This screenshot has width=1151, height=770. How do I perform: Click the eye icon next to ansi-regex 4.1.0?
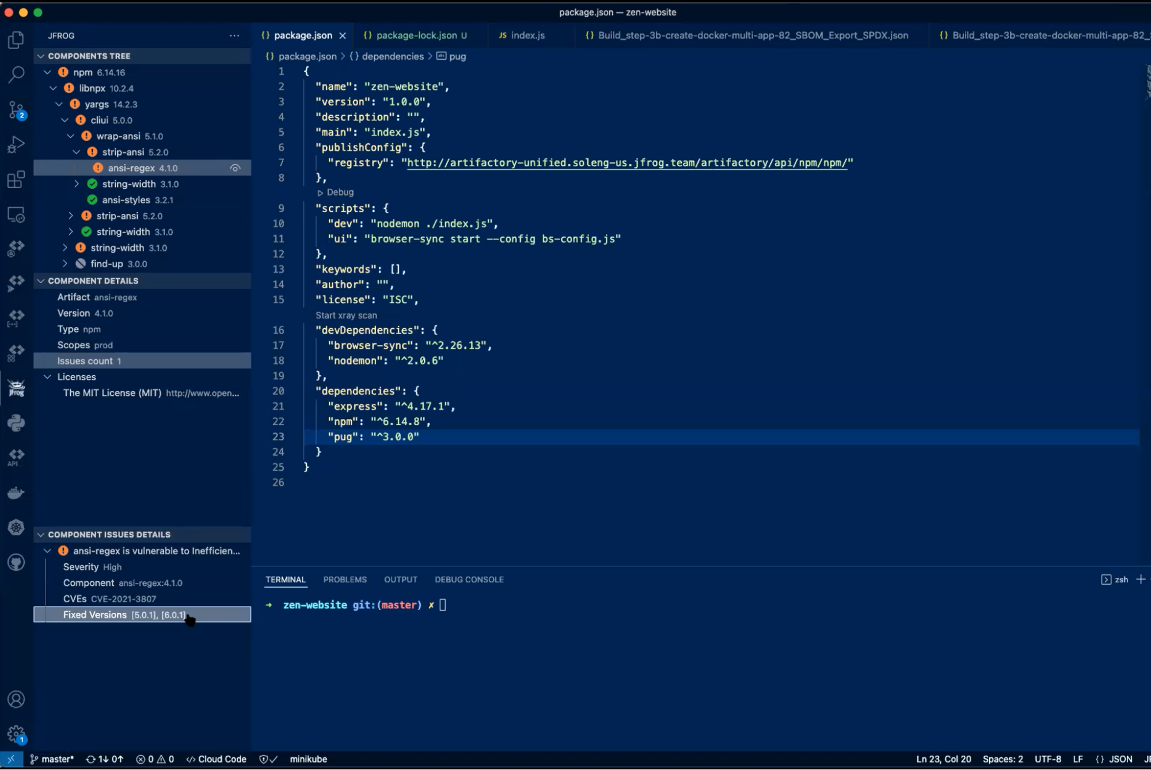(x=235, y=168)
